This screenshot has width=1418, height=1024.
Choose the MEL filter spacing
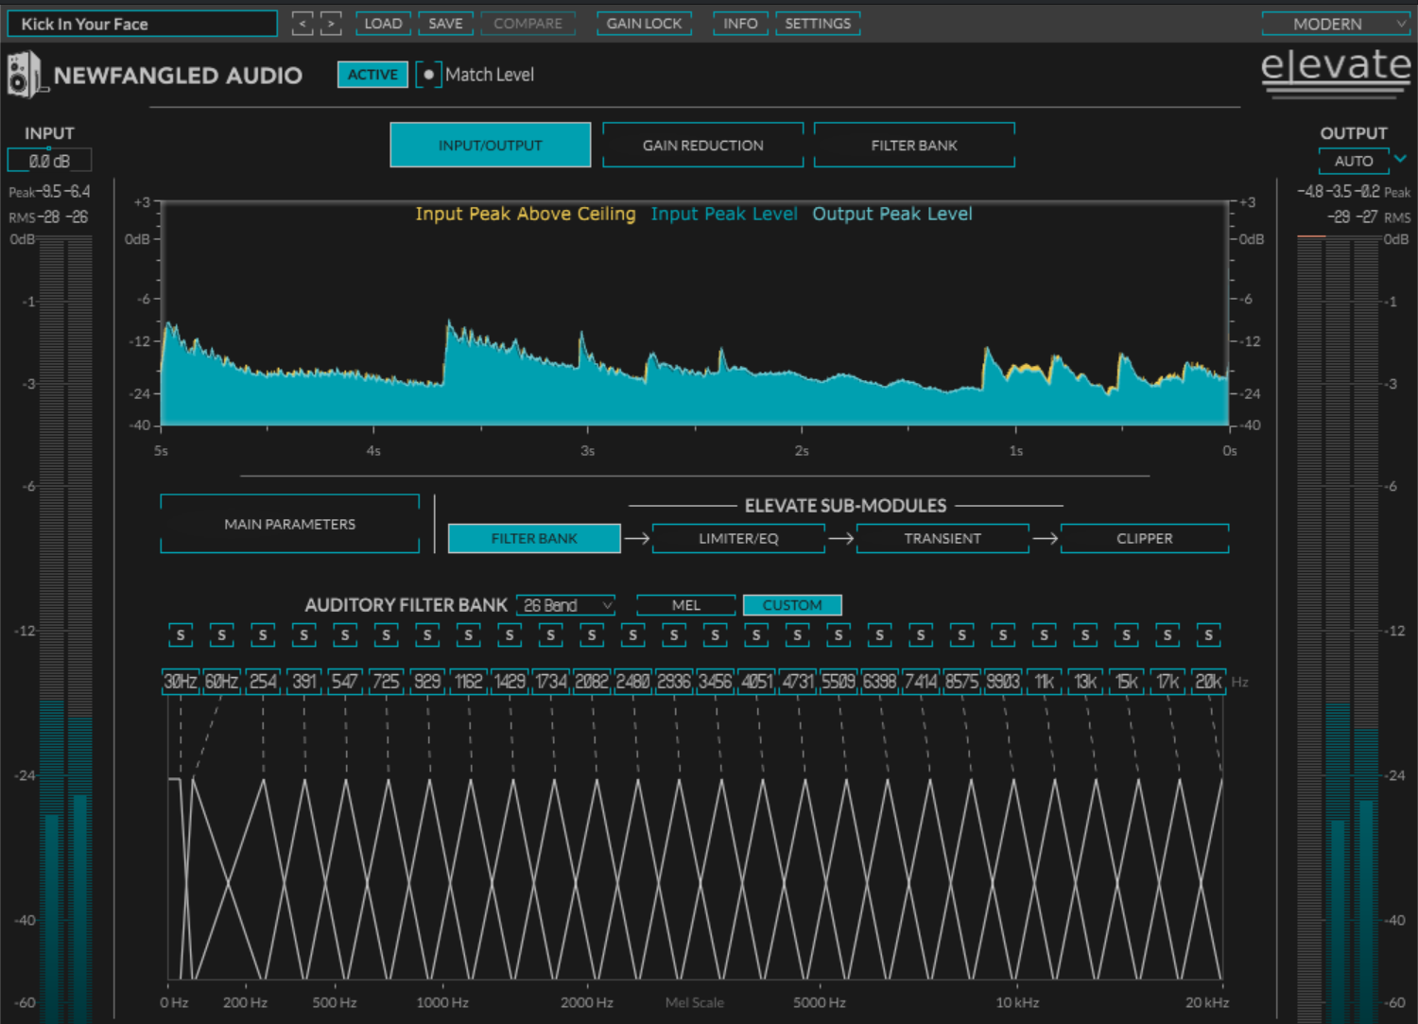click(686, 605)
